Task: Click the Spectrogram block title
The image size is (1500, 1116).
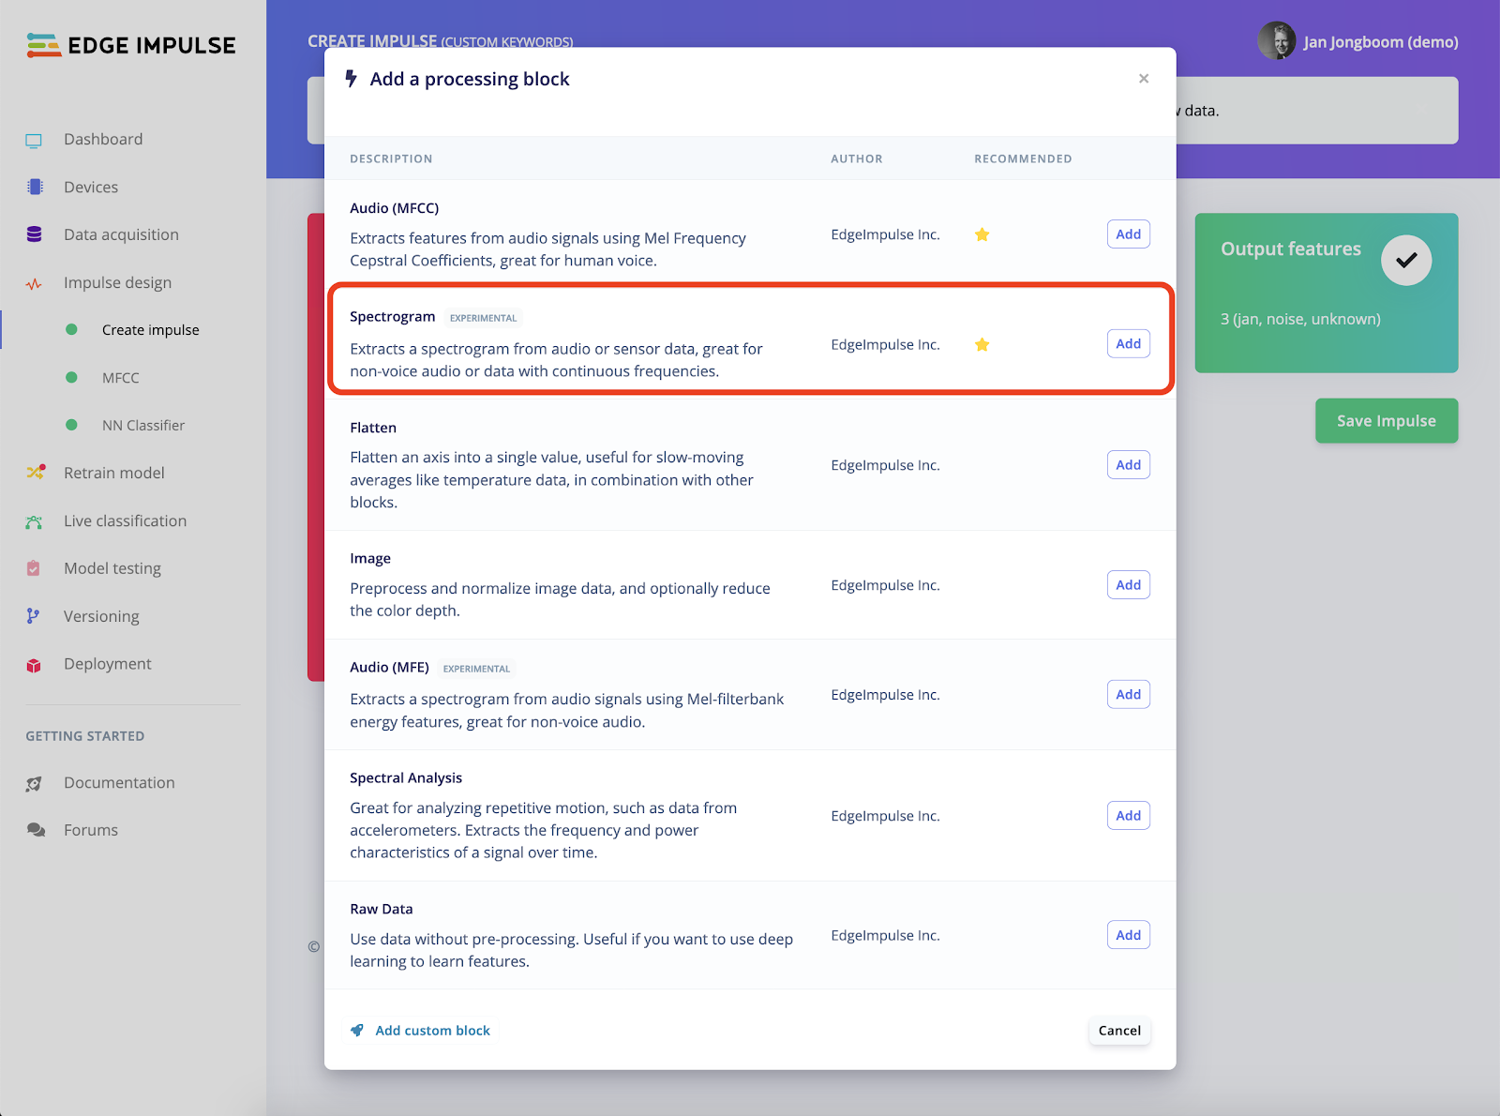Action: coord(393,317)
